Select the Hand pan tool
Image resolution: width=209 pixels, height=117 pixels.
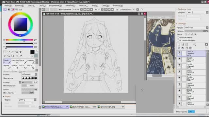pyautogui.click(x=17, y=56)
